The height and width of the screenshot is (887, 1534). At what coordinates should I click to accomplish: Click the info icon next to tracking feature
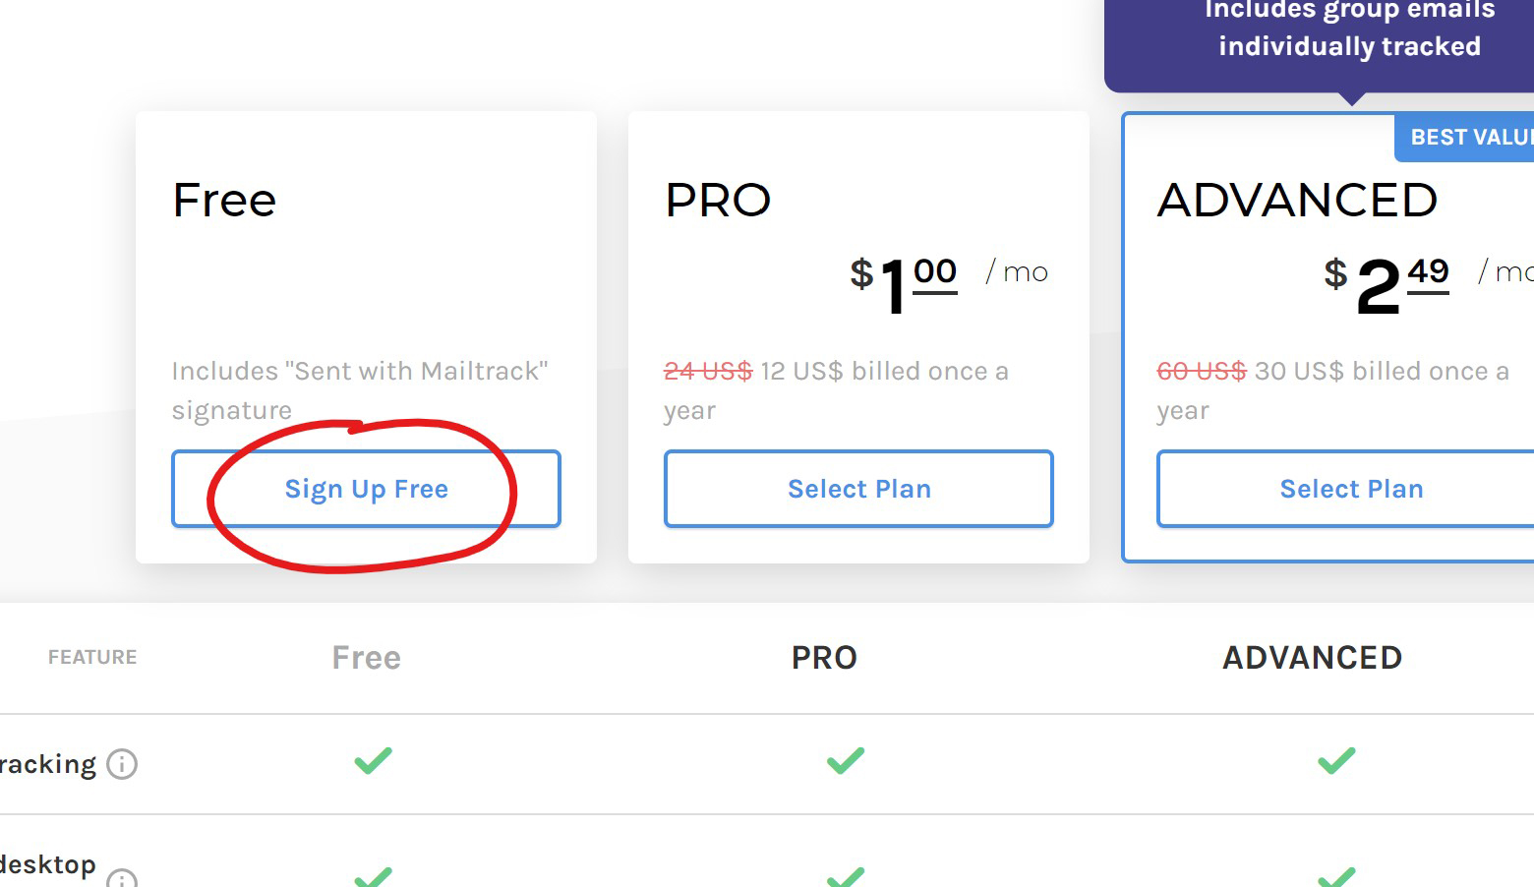(x=122, y=764)
